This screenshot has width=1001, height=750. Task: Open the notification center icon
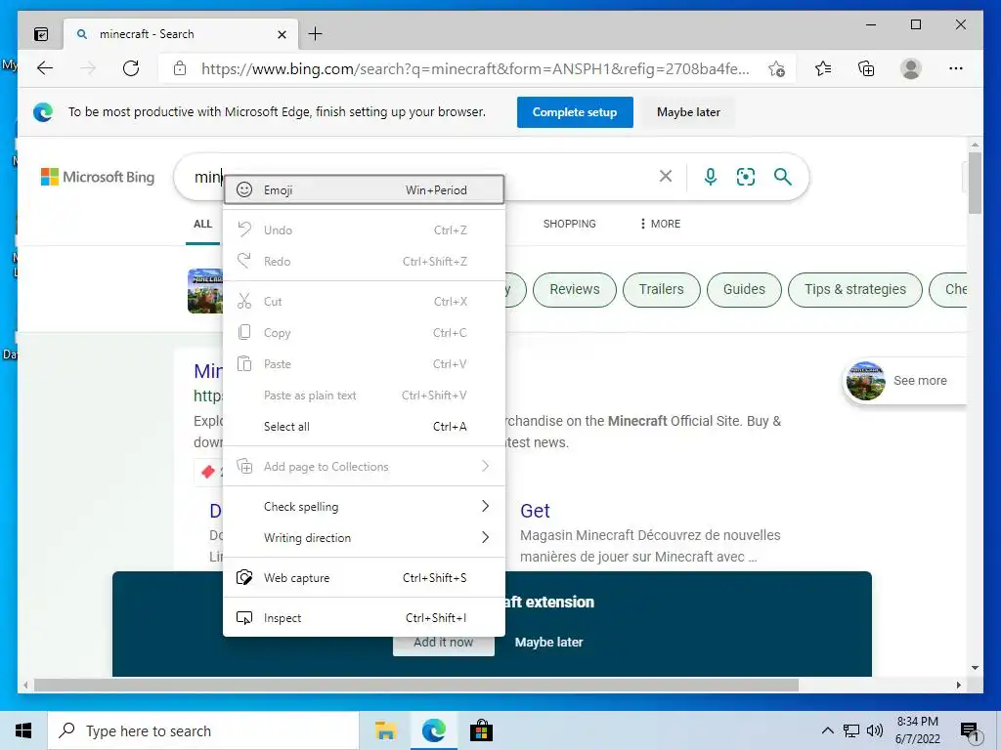[x=970, y=732]
